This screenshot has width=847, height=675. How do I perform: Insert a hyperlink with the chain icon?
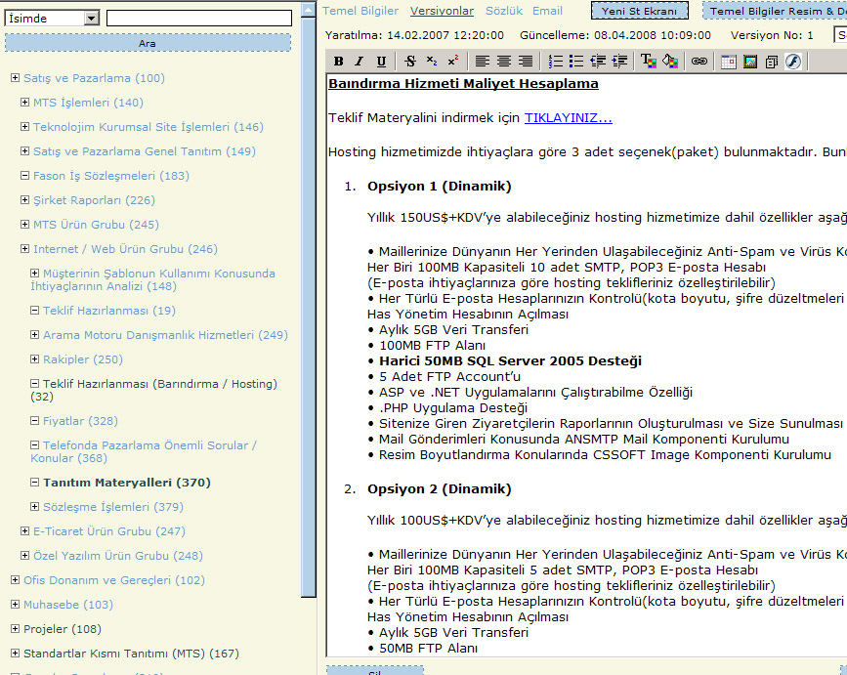tap(699, 62)
